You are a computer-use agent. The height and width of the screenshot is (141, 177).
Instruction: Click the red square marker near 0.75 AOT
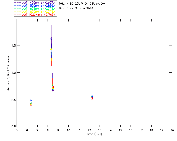pyautogui.click(x=53, y=87)
